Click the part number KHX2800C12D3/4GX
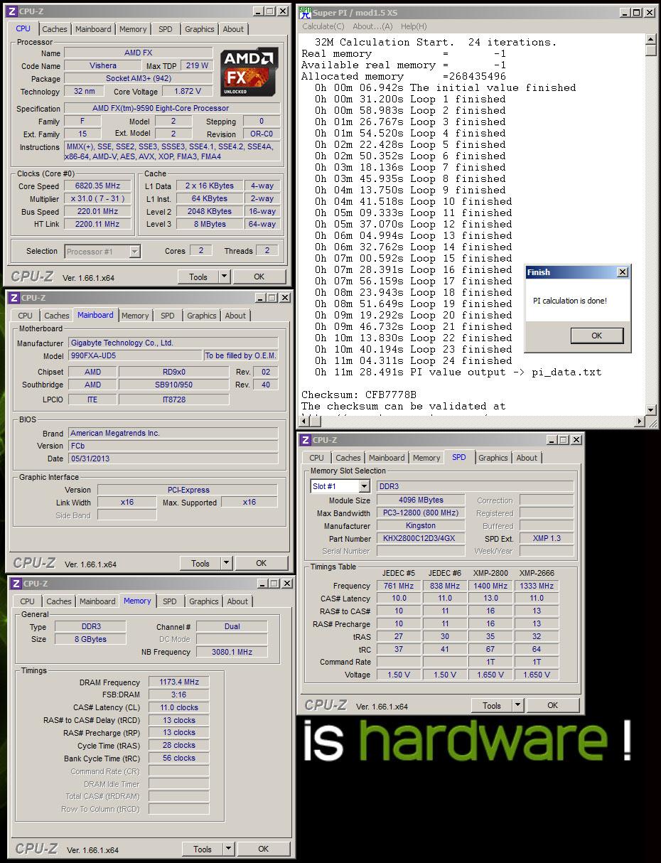This screenshot has height=863, width=661. [421, 538]
